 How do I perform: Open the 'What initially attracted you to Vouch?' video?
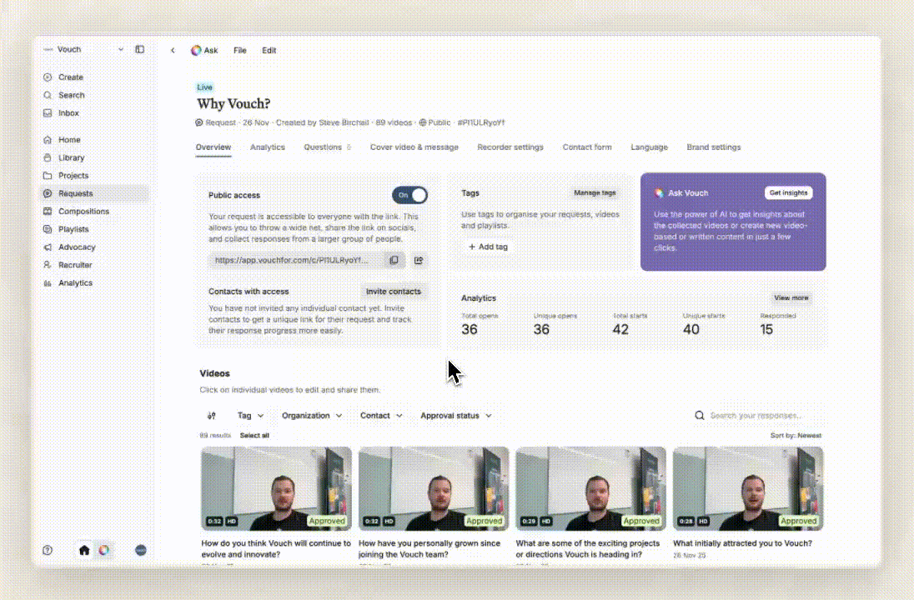coord(748,488)
